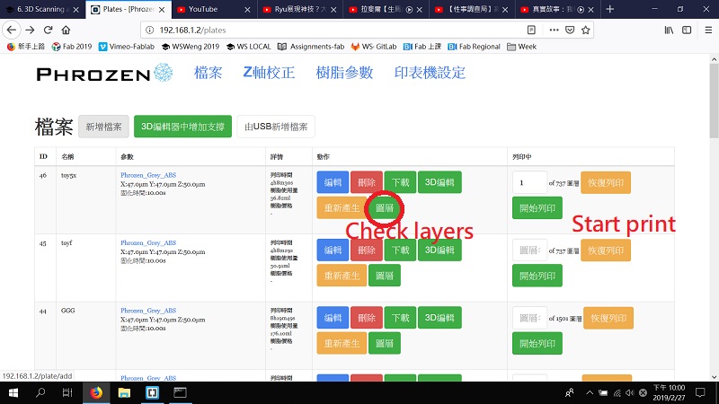Open the 印表機設定 navigation menu
This screenshot has height=404, width=719.
pyautogui.click(x=430, y=73)
